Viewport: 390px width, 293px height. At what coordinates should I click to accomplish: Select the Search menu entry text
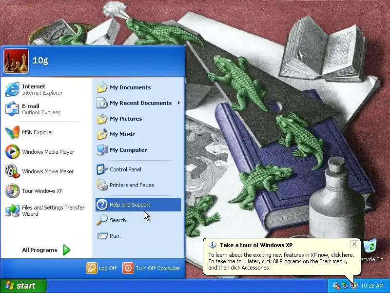(118, 220)
